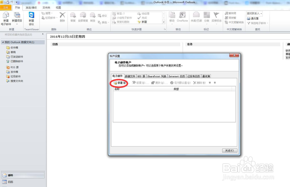Switch to the 发送/接收 tab
290x187 pixels.
(31, 8)
